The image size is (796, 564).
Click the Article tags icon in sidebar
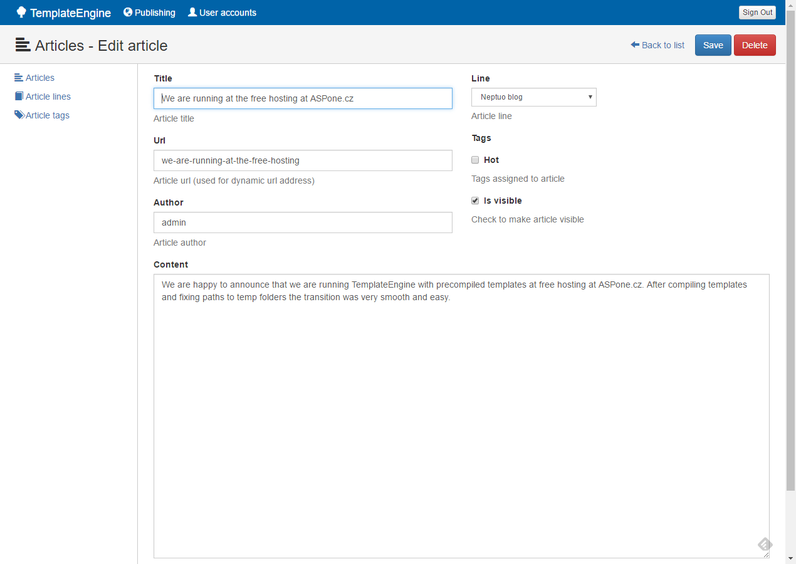pos(19,115)
